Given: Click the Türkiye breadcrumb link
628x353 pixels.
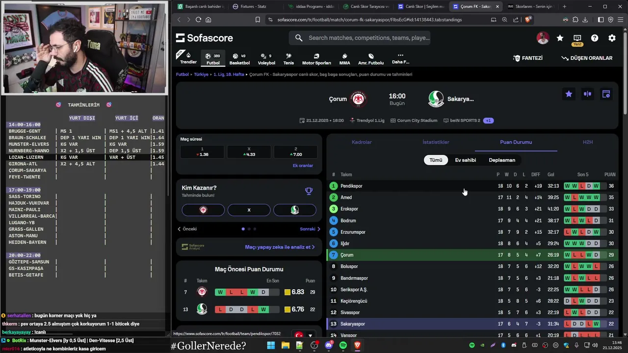Looking at the screenshot, I should pos(201,75).
